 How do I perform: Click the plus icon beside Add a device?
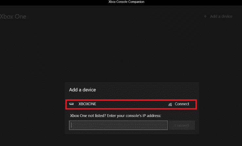click(x=205, y=16)
